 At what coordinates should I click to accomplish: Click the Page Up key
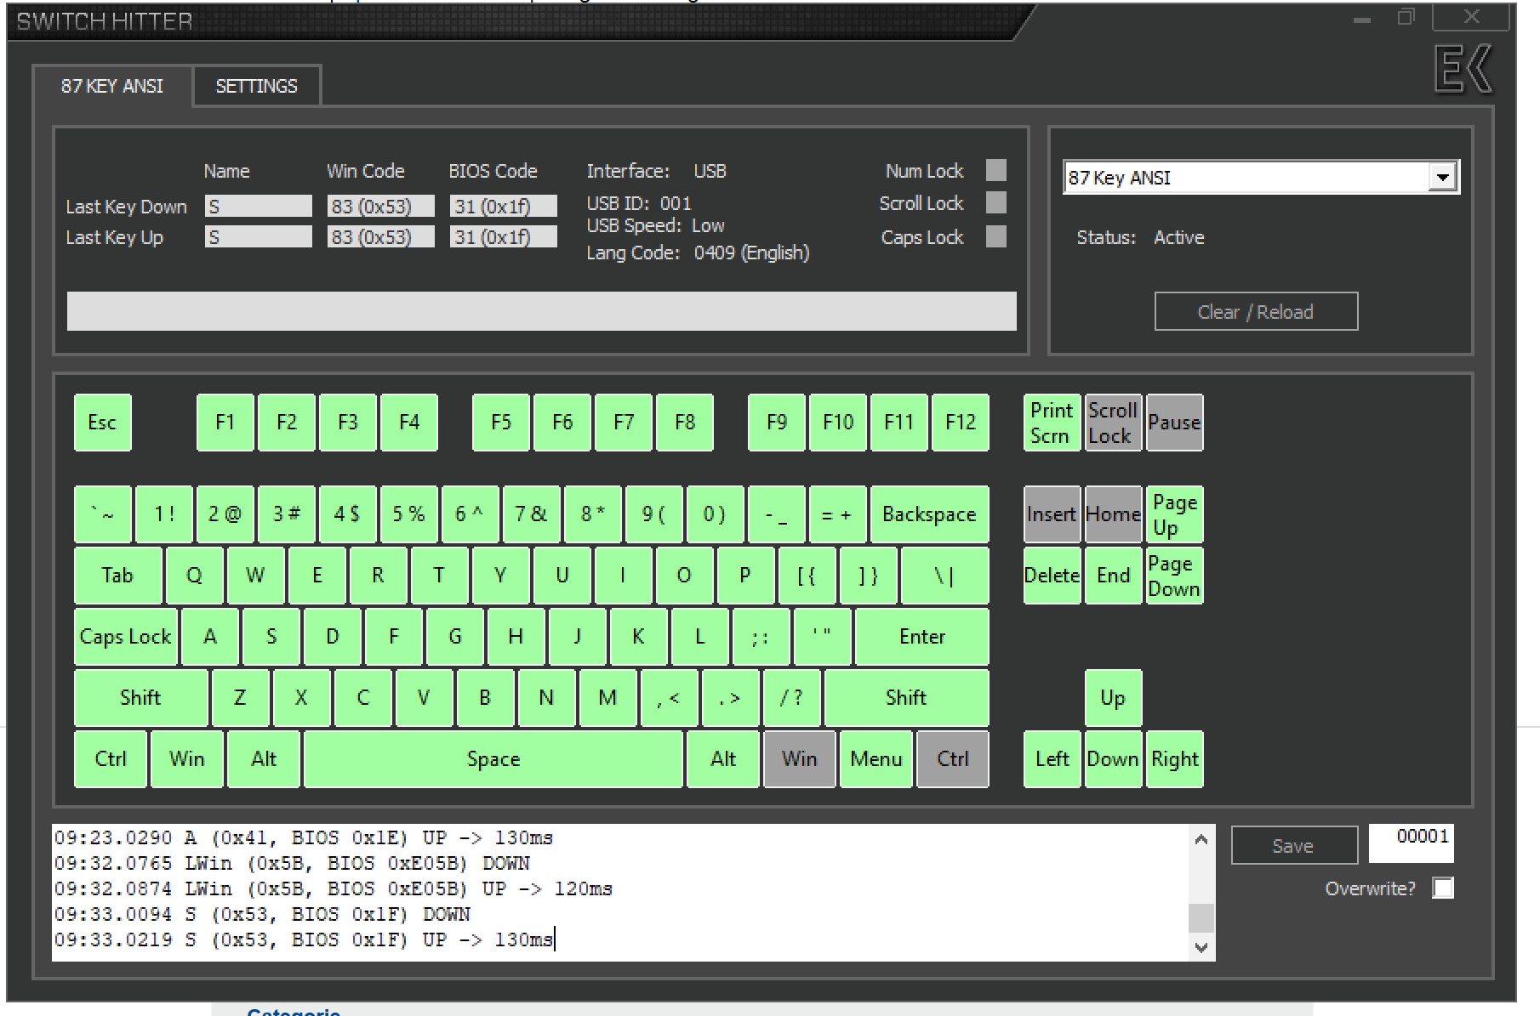1174,514
